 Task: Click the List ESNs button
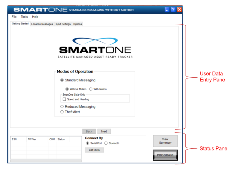click(x=94, y=150)
